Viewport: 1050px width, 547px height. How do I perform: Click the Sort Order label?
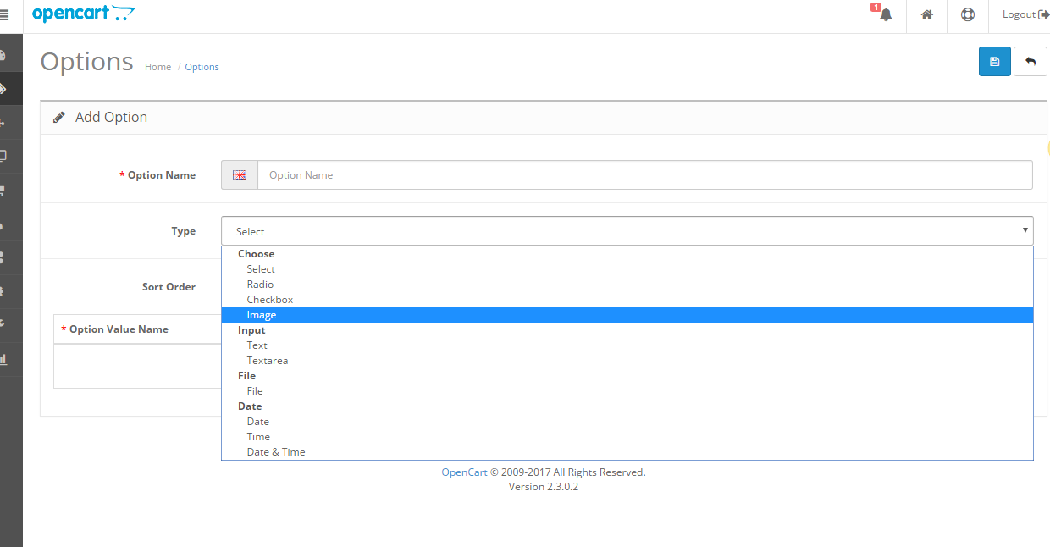pos(169,287)
